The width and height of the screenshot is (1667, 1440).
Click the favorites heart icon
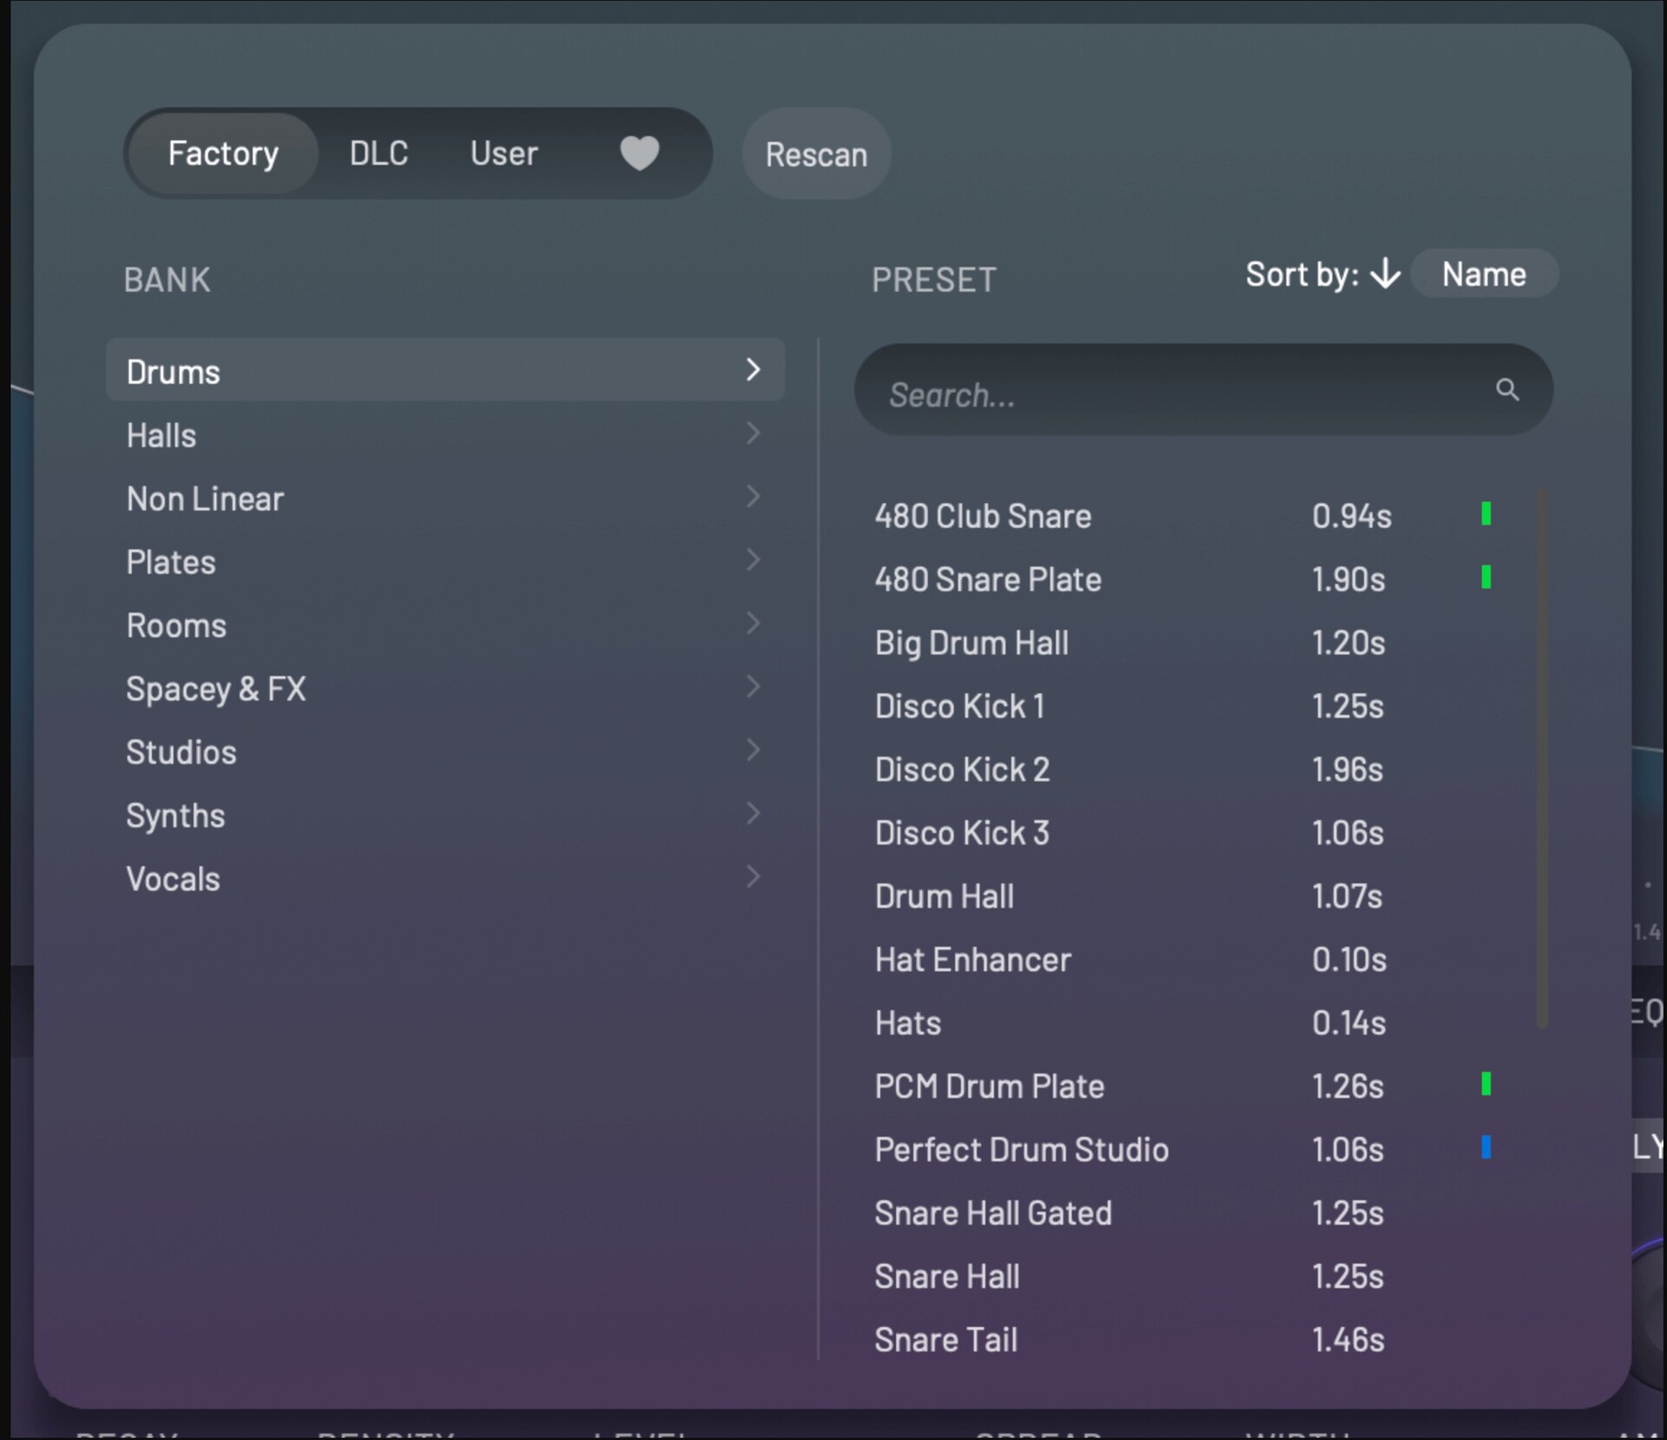point(639,154)
